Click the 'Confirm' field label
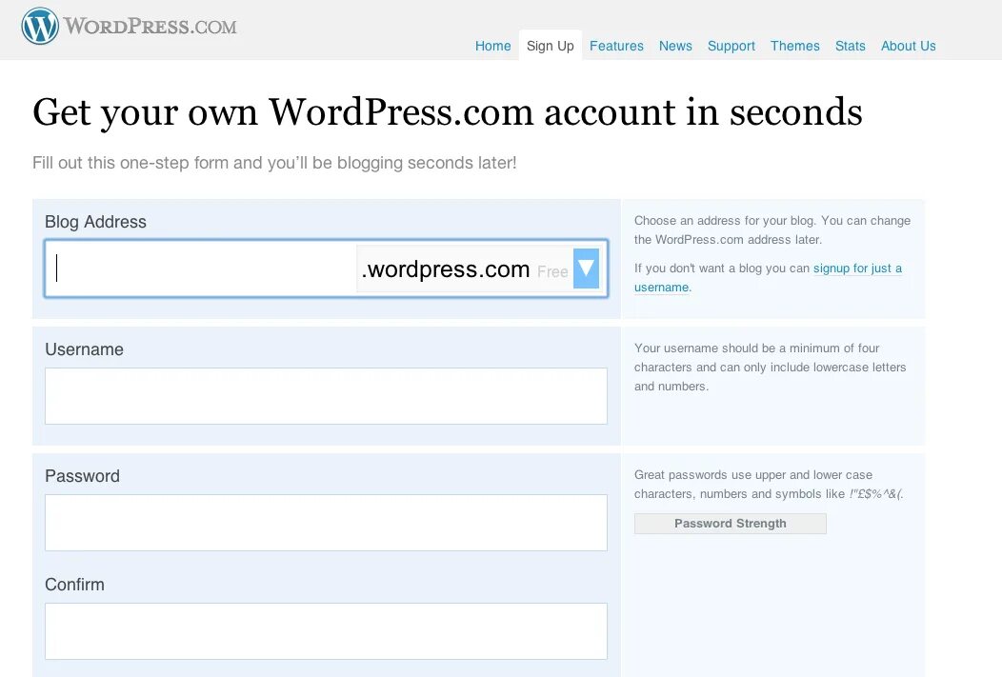 click(74, 585)
